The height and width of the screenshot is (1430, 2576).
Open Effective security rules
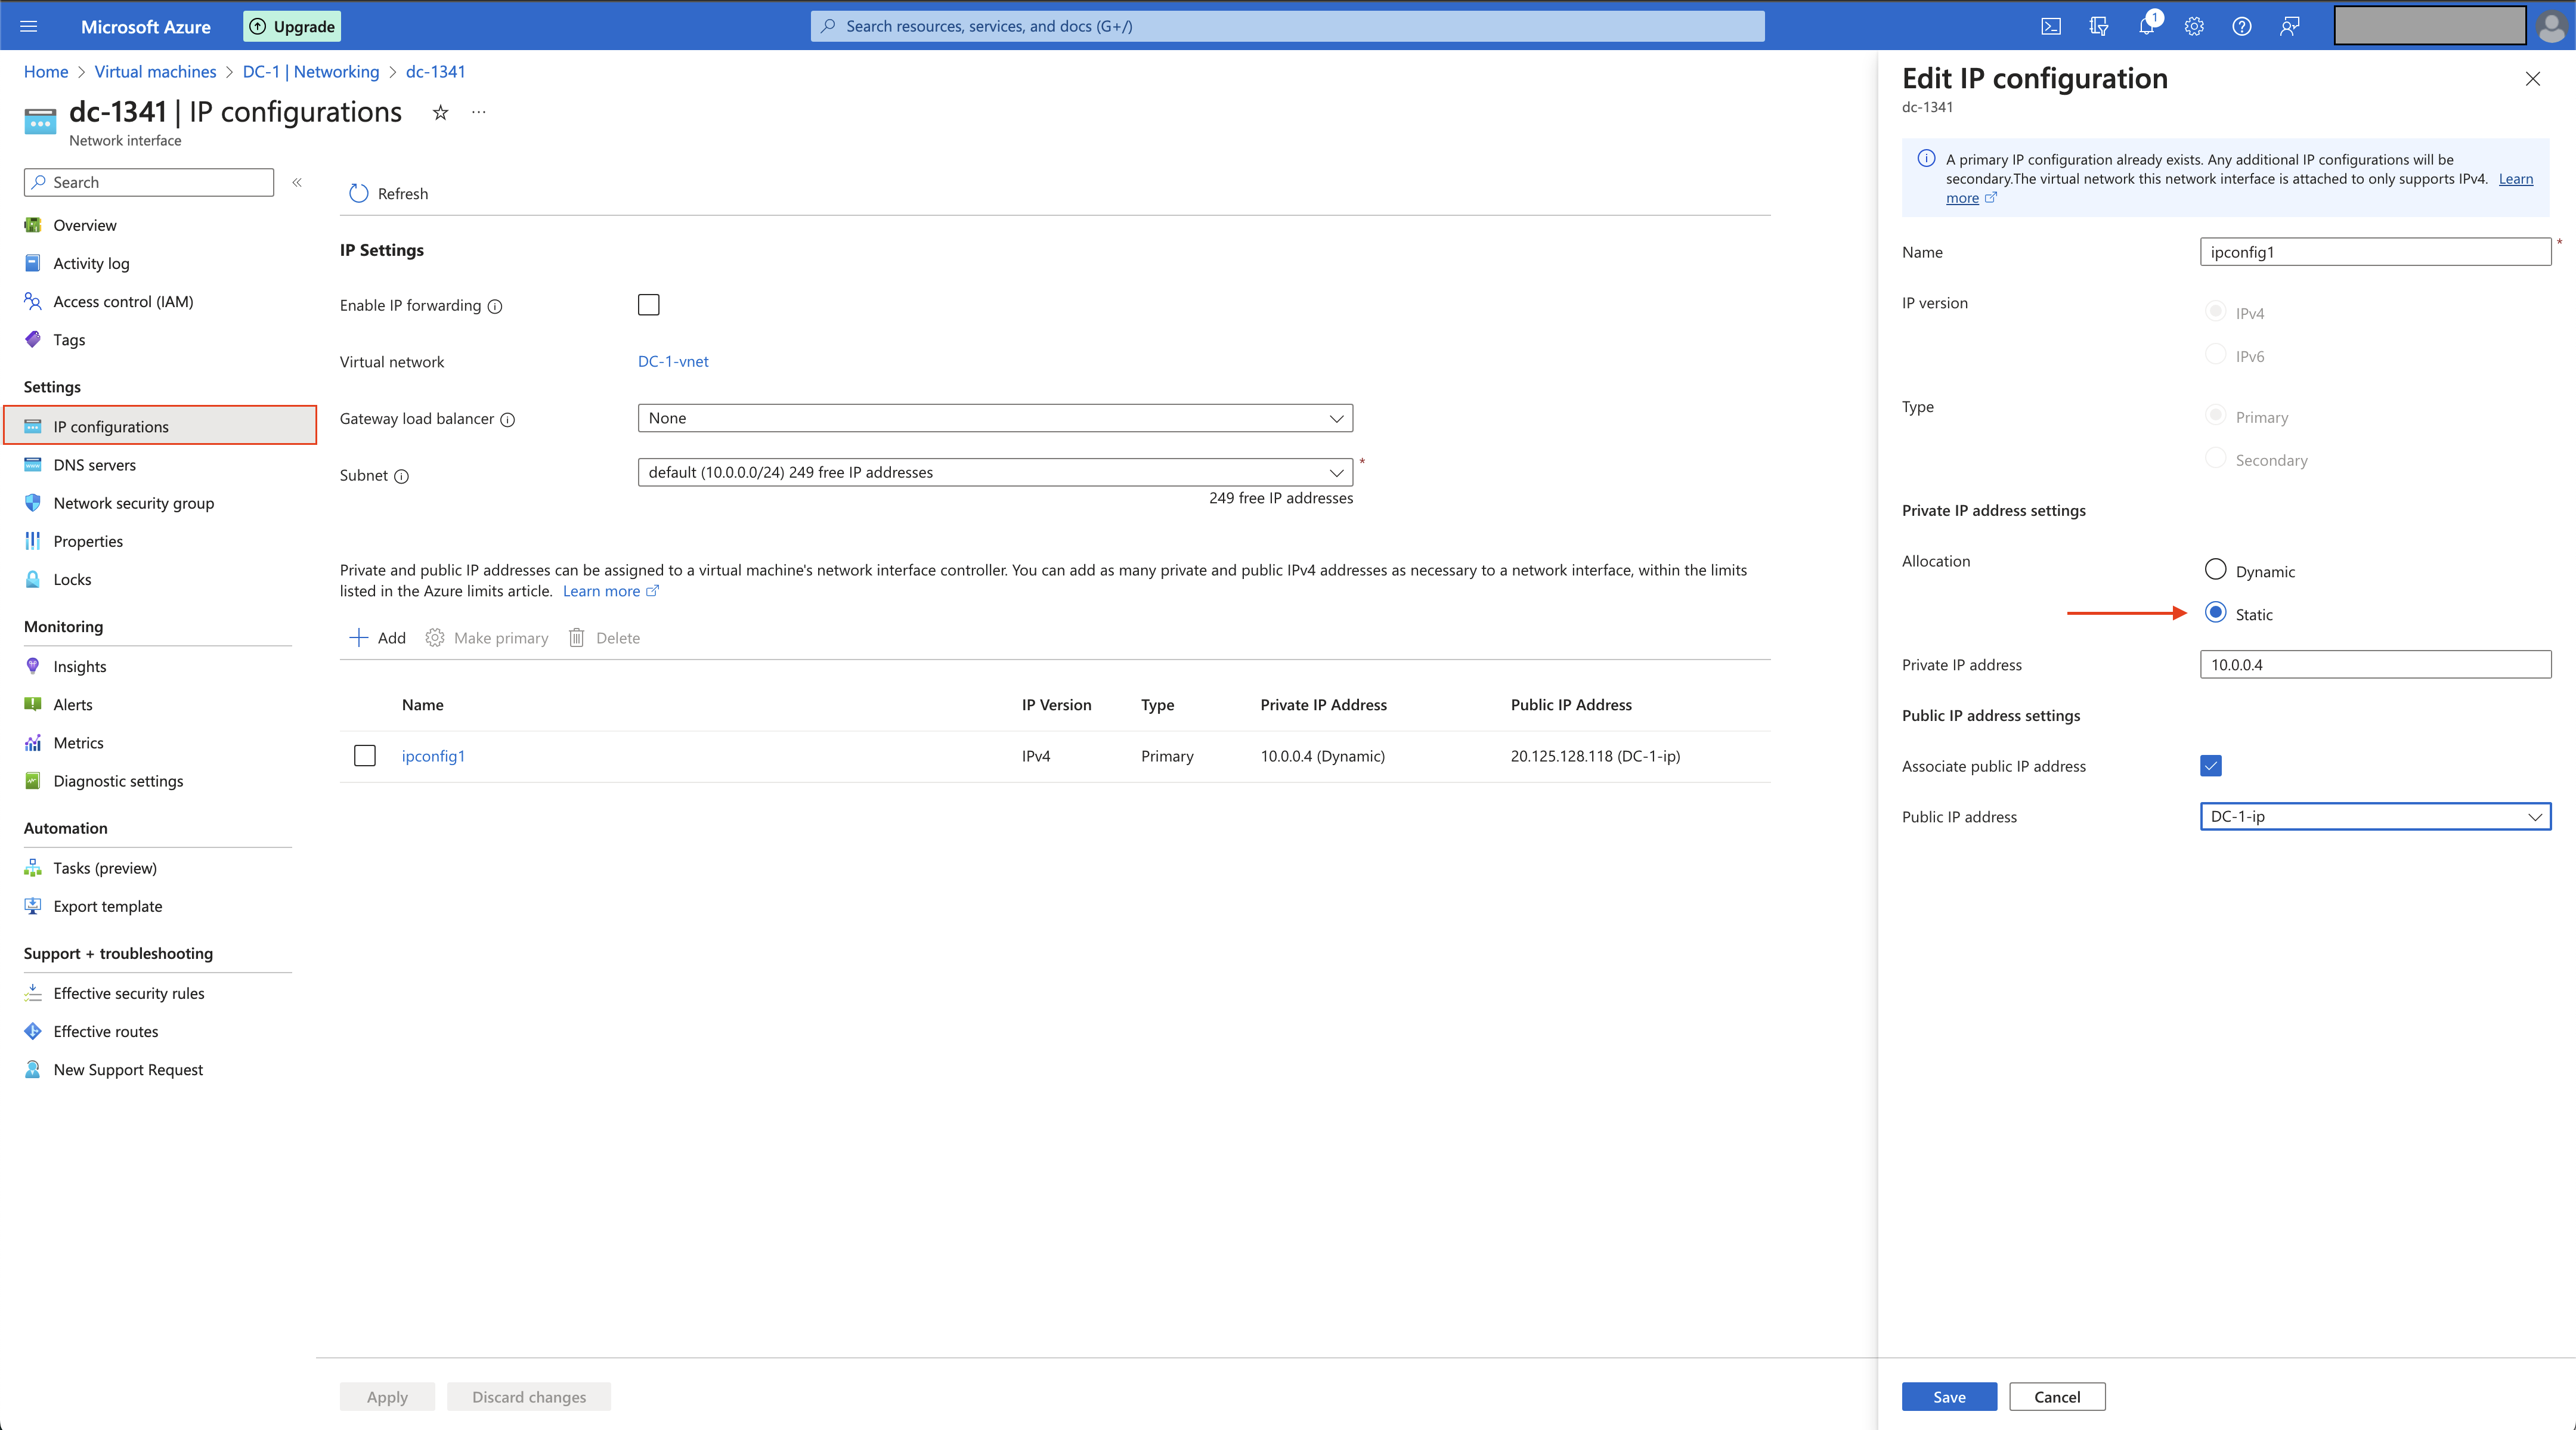[128, 993]
